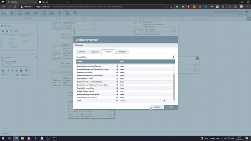The height and width of the screenshot is (141, 251).
Task: Edit value of Enable Case-insensitive Matching
Action: click(140, 66)
